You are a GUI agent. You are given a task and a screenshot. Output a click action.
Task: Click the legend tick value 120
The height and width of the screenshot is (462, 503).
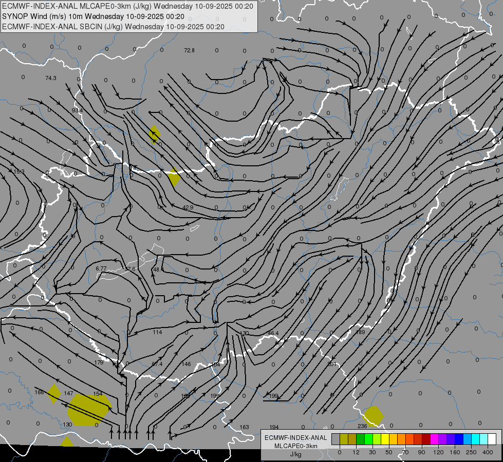click(x=438, y=452)
